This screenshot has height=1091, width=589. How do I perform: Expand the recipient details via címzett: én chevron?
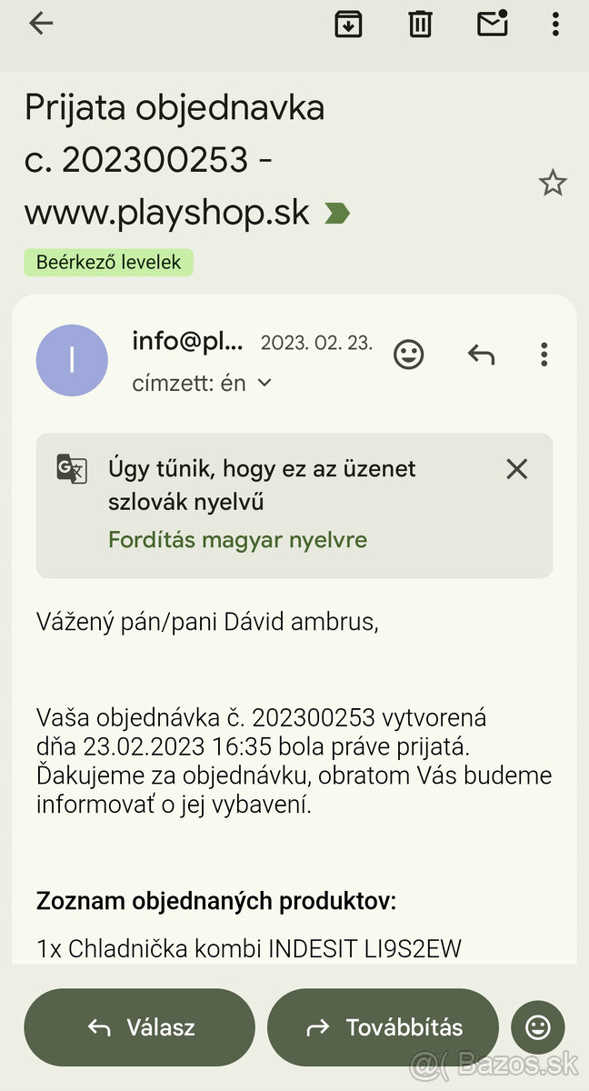[264, 384]
